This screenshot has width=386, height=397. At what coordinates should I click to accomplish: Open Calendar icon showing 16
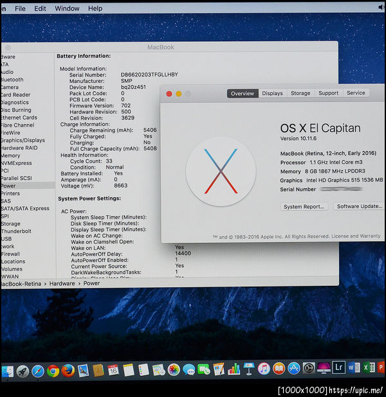[x=113, y=371]
